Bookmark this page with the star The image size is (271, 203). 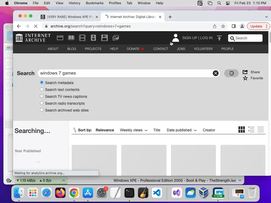(x=223, y=26)
